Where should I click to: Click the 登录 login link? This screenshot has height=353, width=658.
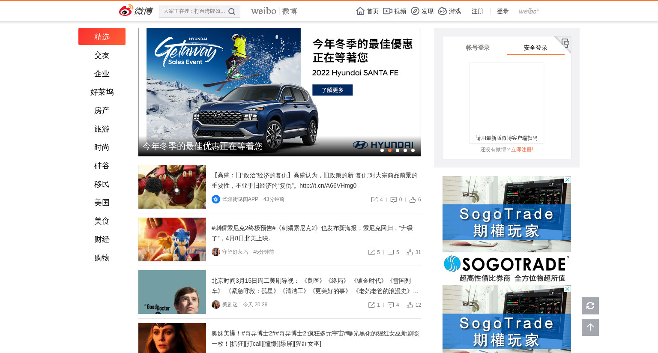[502, 11]
